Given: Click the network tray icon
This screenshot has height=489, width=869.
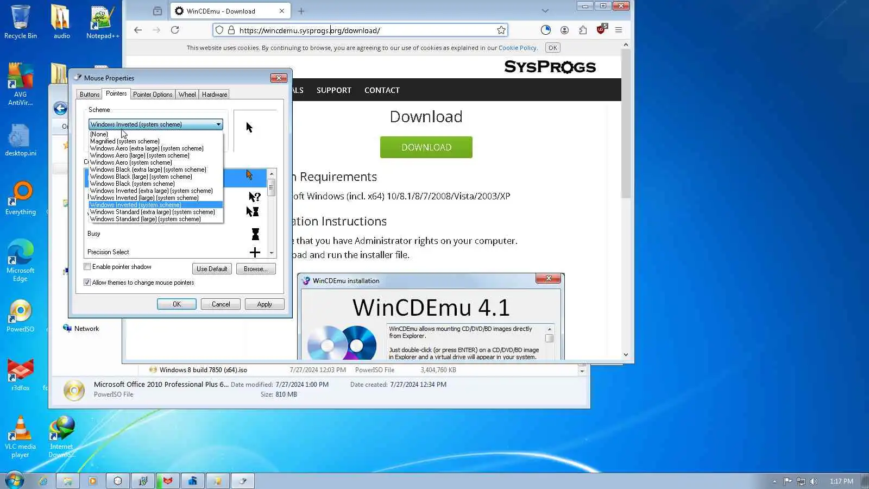Looking at the screenshot, I should pos(801,481).
